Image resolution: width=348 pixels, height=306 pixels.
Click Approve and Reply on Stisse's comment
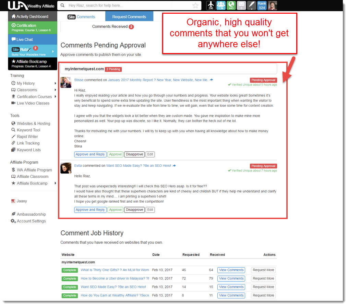(90, 154)
